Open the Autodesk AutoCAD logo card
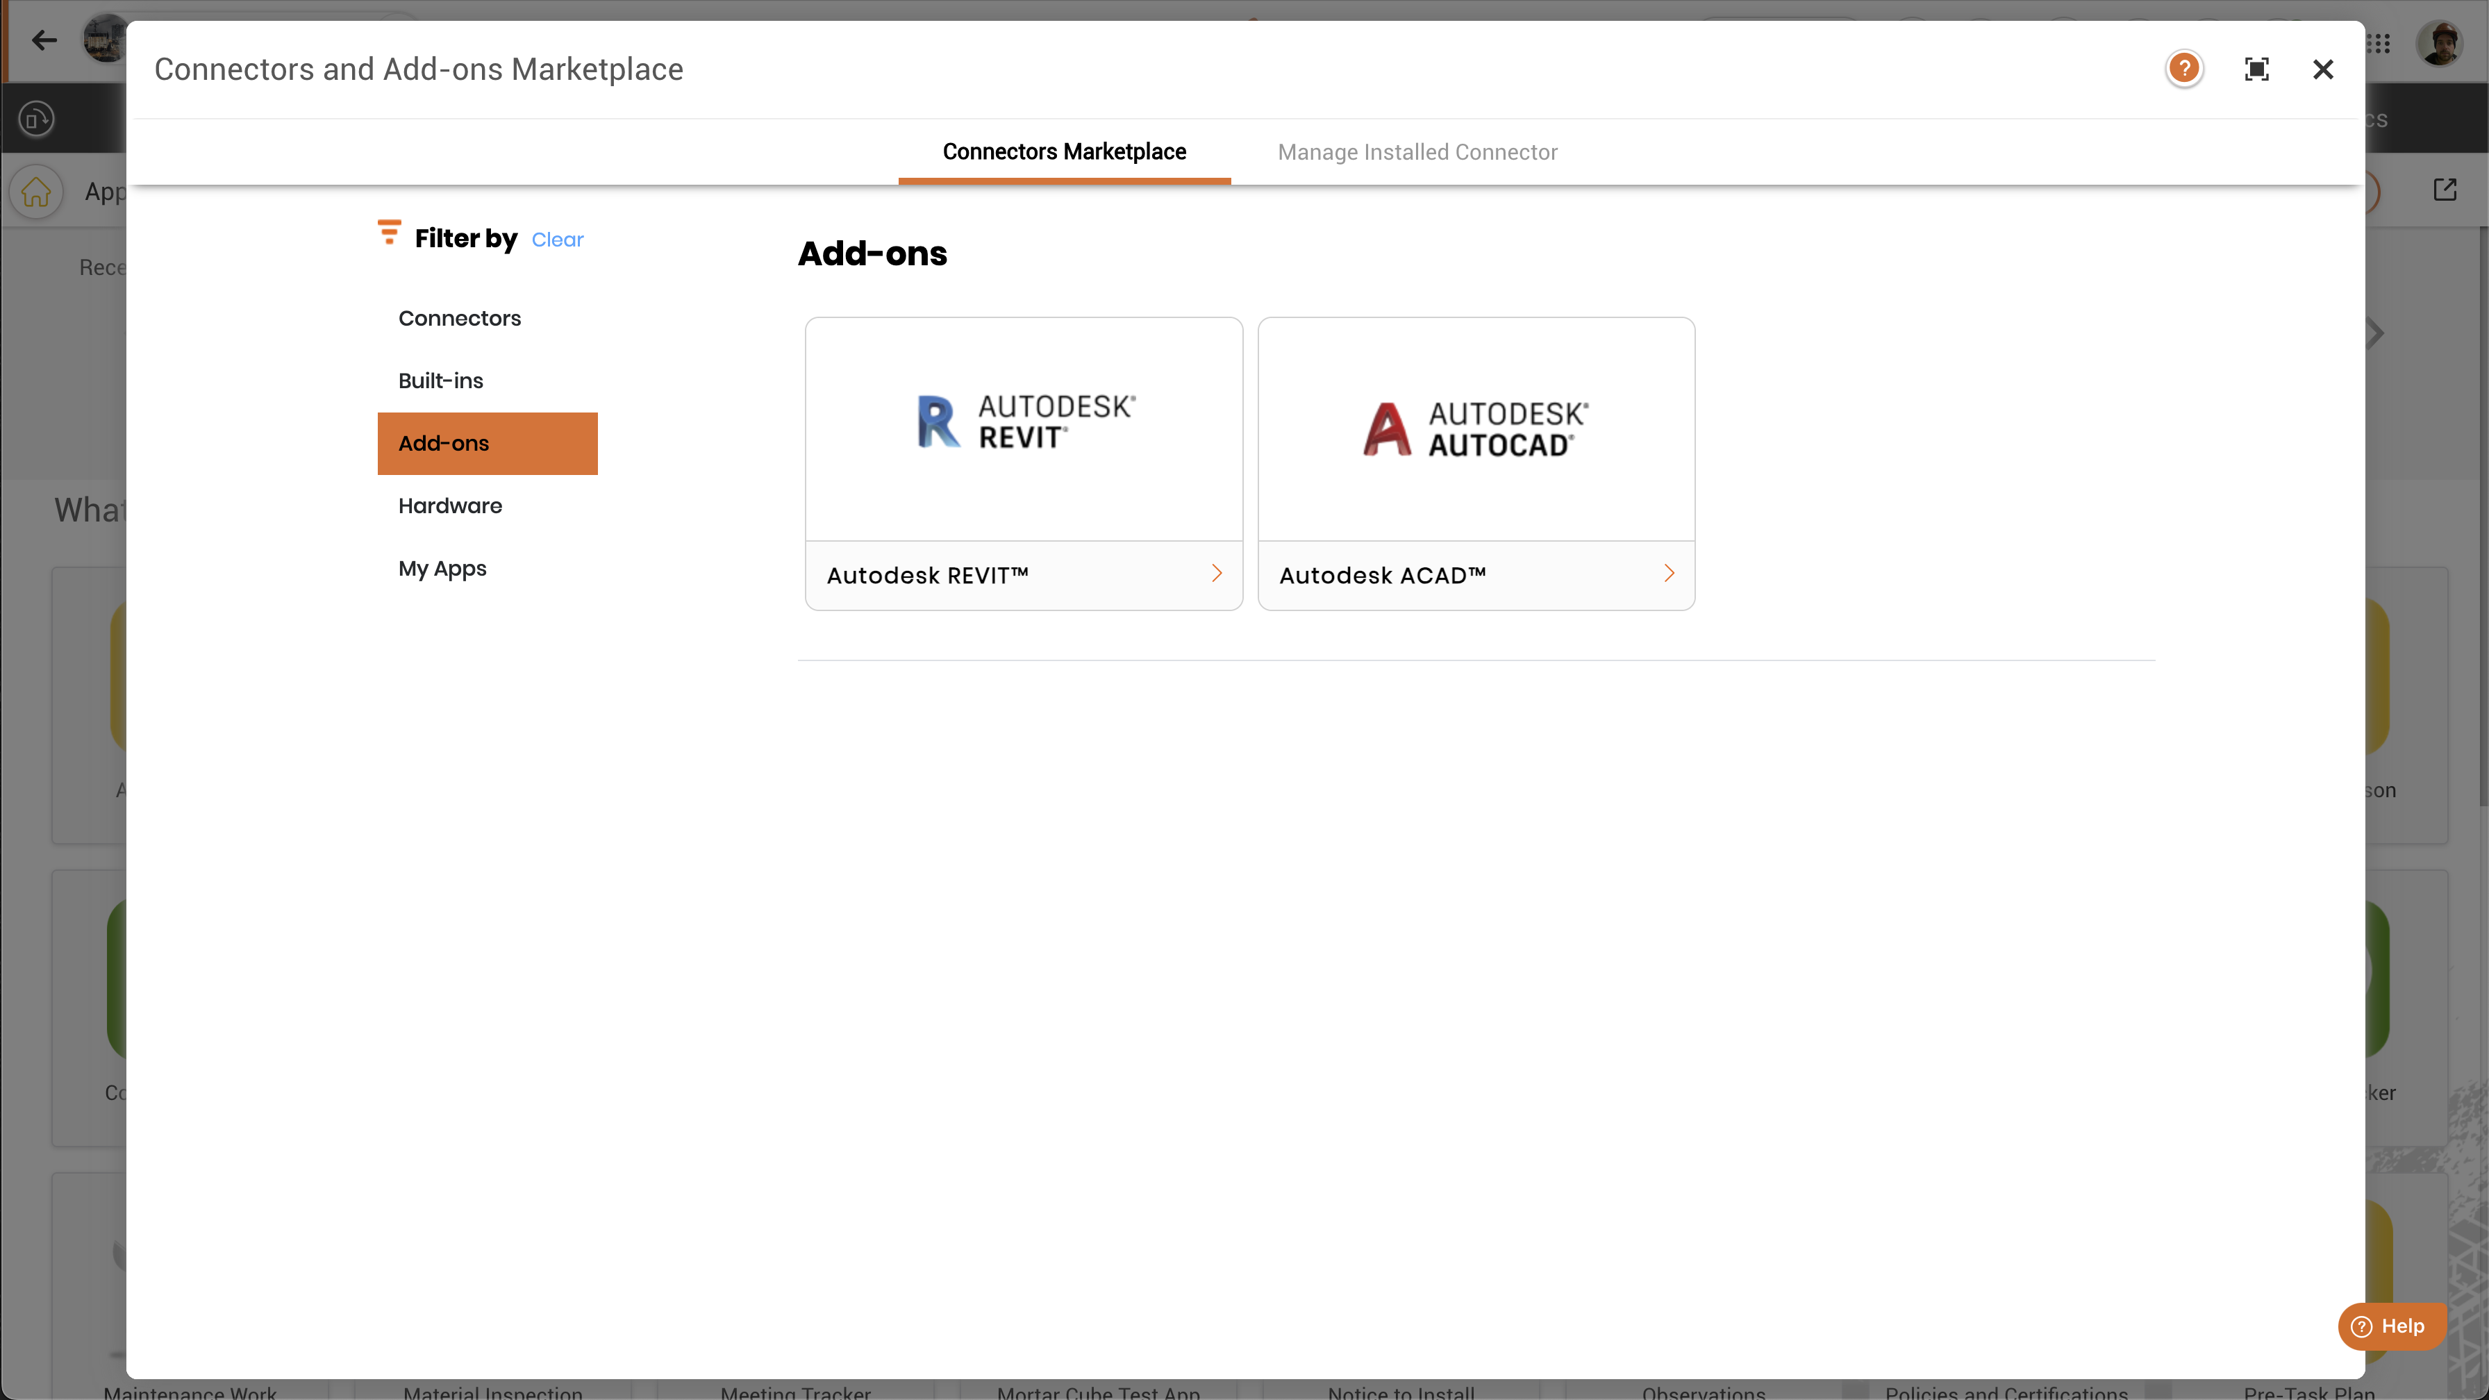Image resolution: width=2489 pixels, height=1400 pixels. (x=1476, y=429)
